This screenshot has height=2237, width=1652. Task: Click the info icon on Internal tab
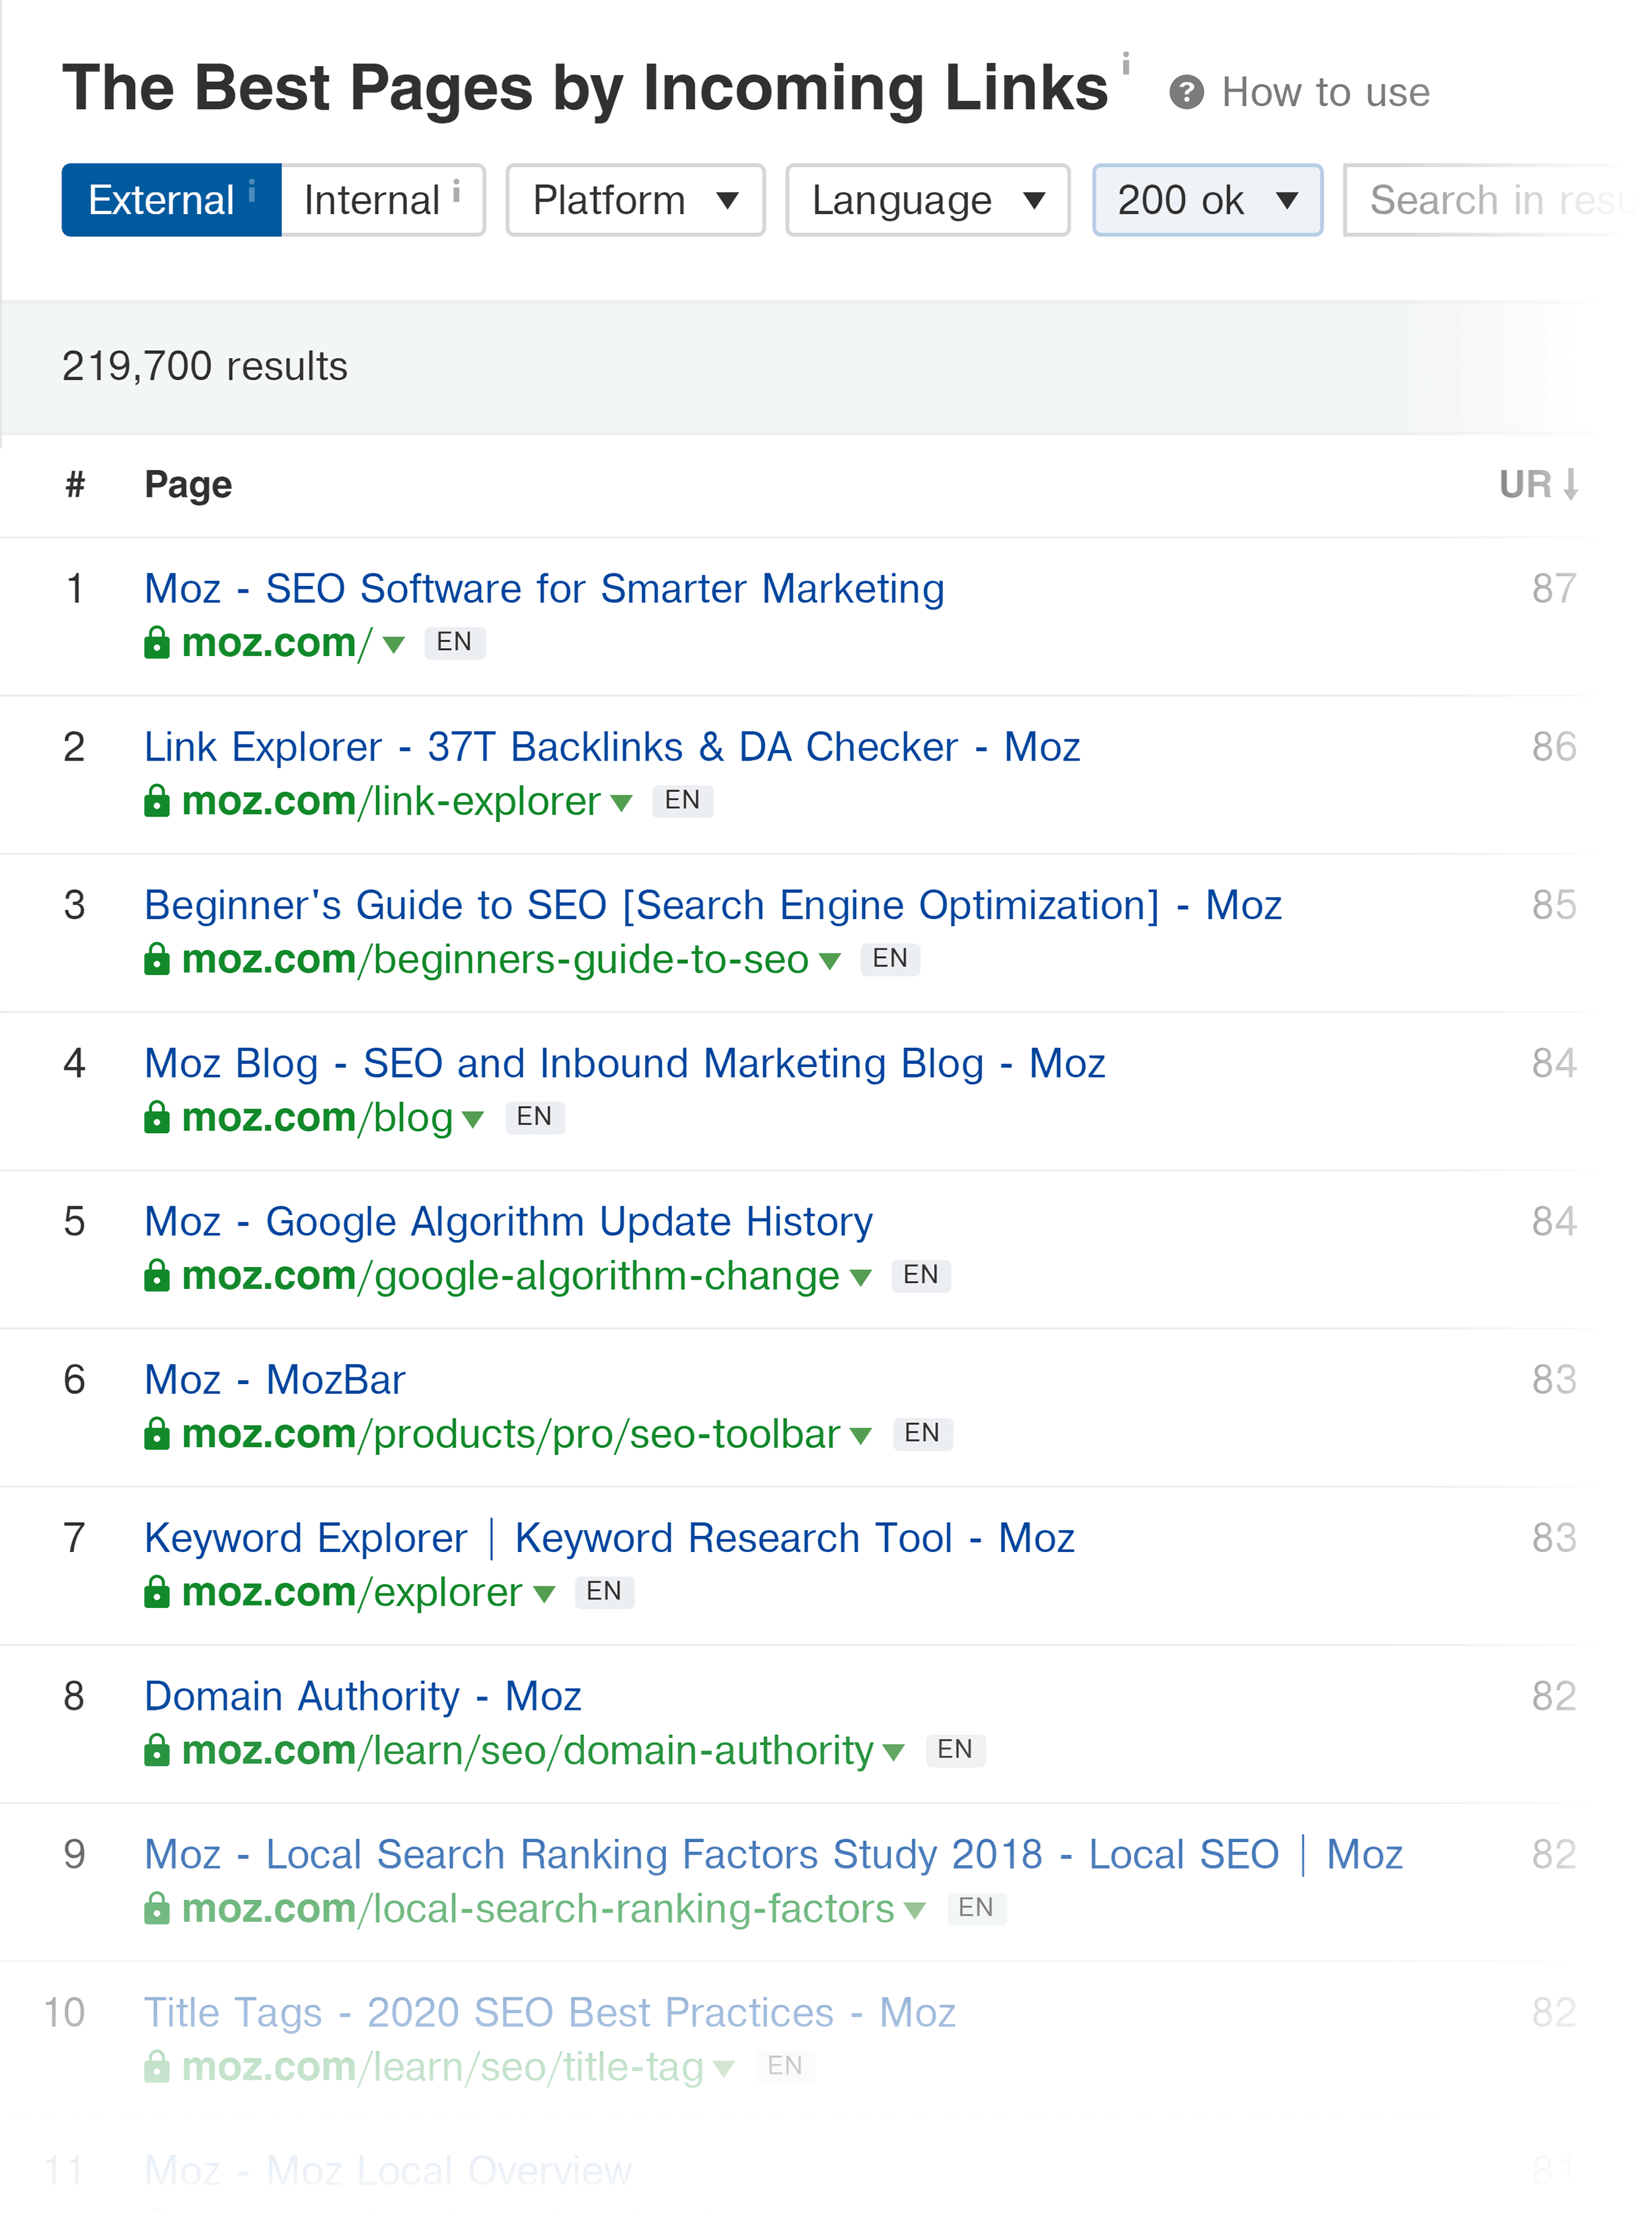456,190
